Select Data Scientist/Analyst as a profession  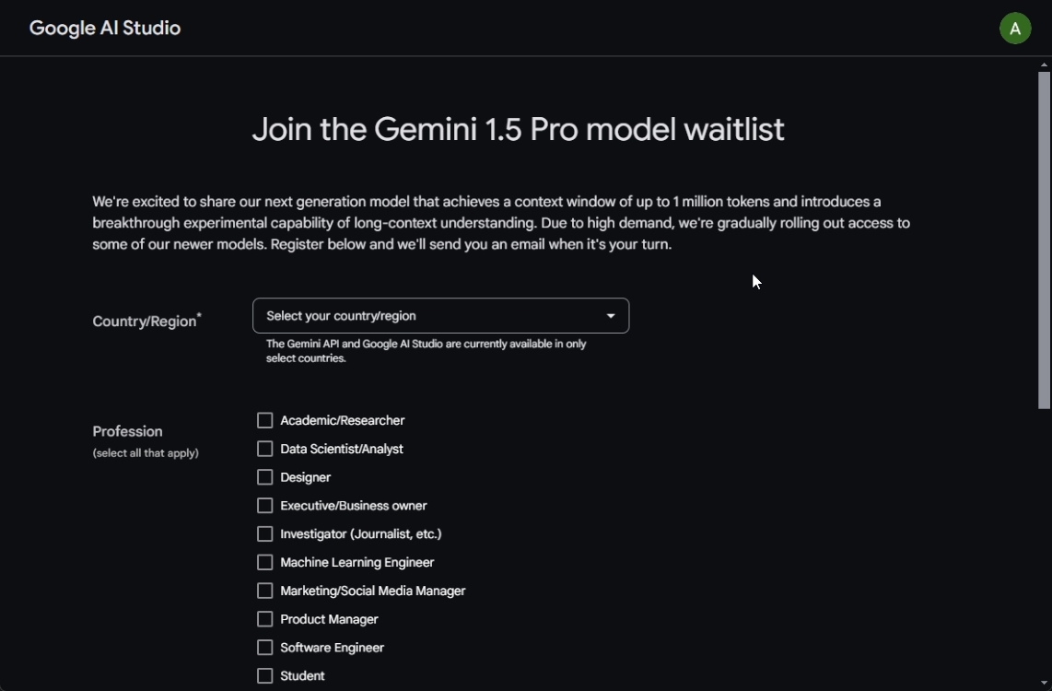click(264, 449)
